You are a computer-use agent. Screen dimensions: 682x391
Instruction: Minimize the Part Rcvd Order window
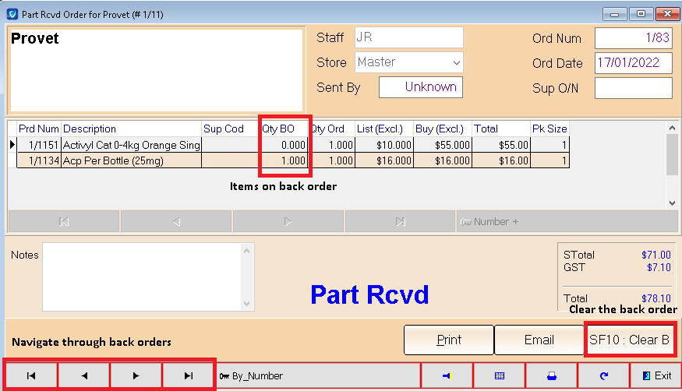615,14
